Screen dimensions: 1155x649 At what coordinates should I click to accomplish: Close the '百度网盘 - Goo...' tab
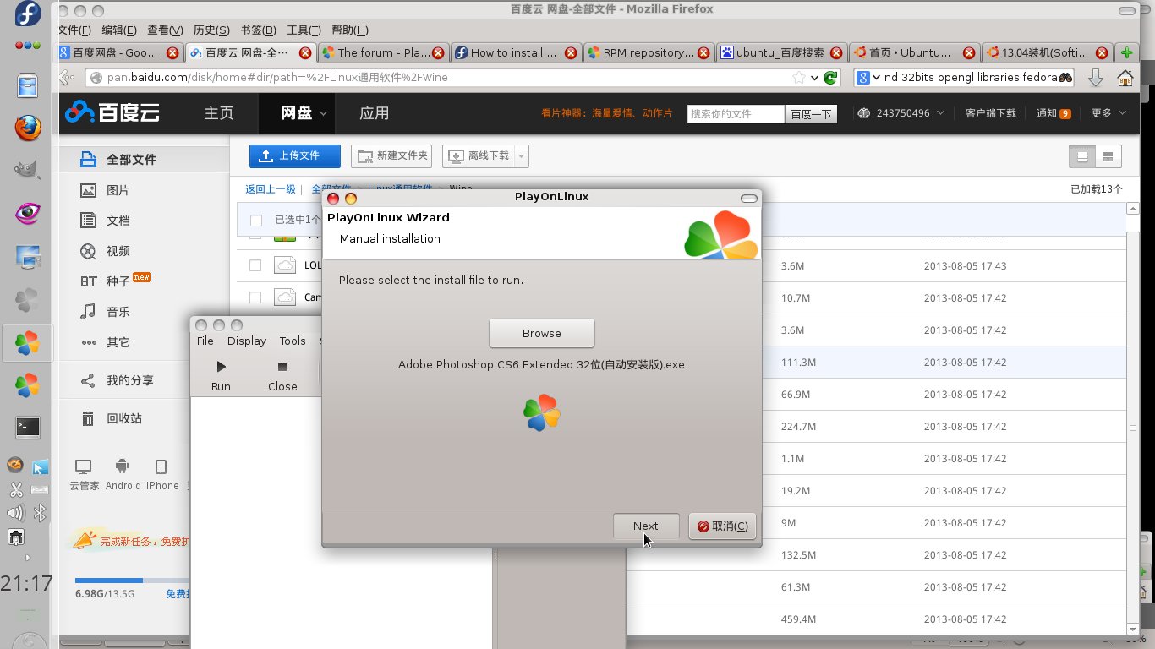[172, 52]
